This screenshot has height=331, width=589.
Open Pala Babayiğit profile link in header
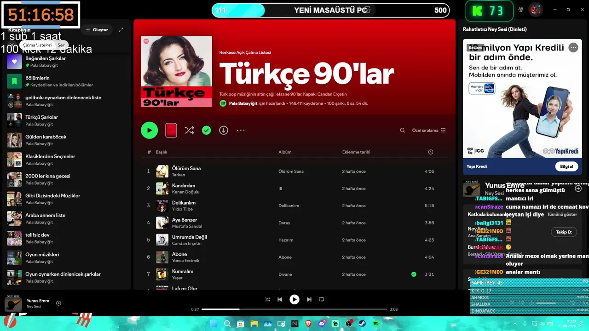coord(243,103)
